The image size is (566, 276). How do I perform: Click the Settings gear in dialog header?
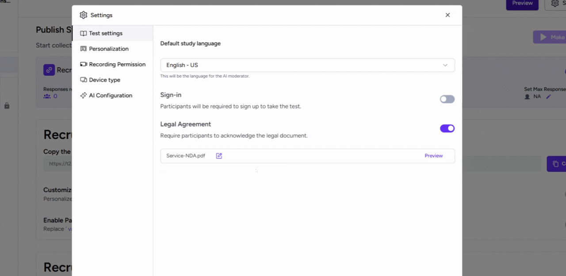[84, 15]
